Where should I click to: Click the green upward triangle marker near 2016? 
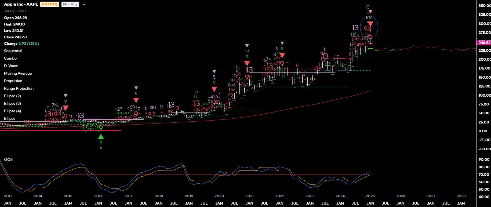(x=101, y=136)
